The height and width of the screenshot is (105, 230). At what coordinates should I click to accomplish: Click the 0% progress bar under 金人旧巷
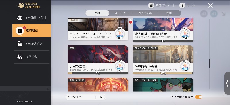(x=163, y=41)
